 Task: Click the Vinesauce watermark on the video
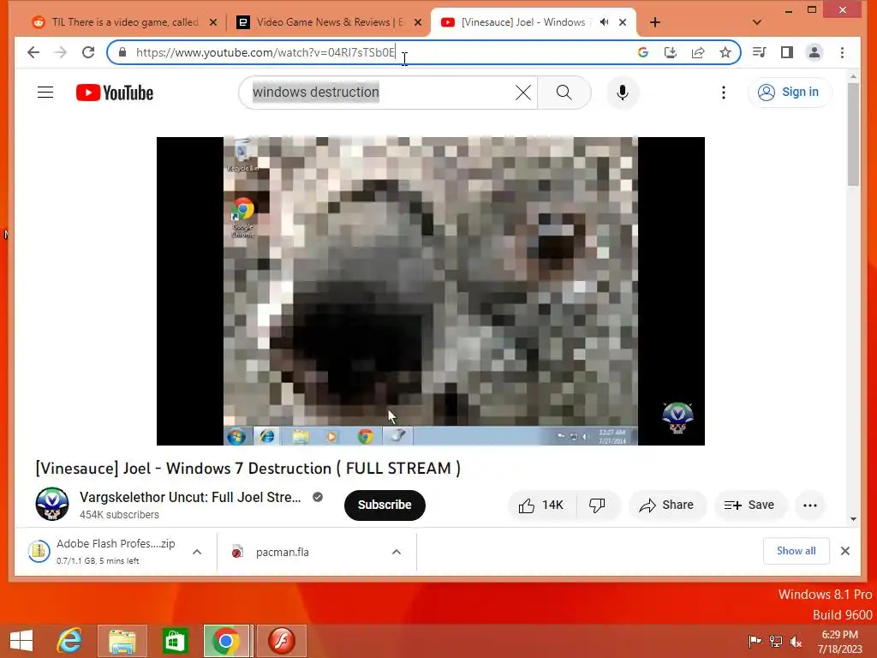677,418
